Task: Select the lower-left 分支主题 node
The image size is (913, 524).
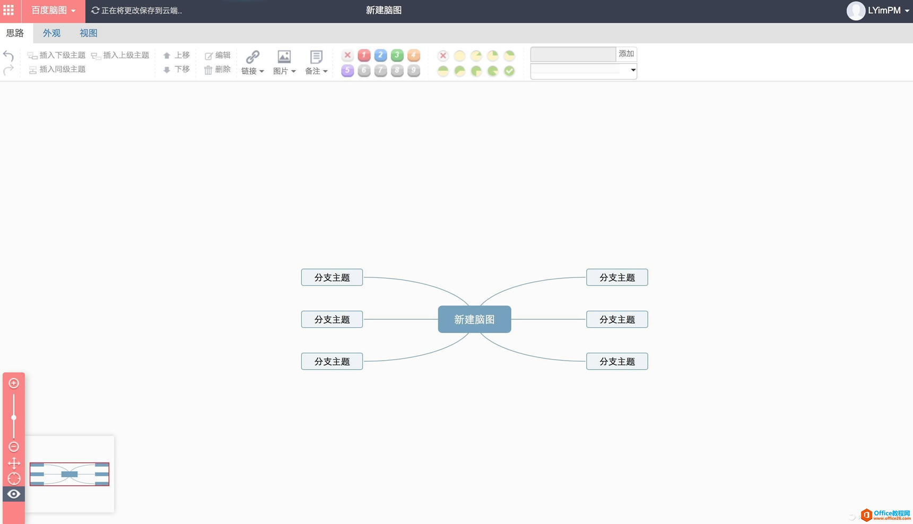Action: click(x=332, y=361)
